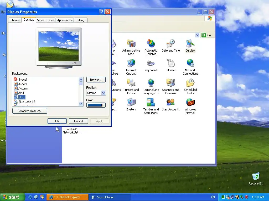
Task: Open the Date and Time icon
Action: pos(170,46)
